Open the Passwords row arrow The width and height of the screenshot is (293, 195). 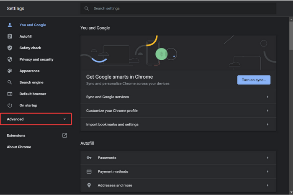[x=267, y=158]
